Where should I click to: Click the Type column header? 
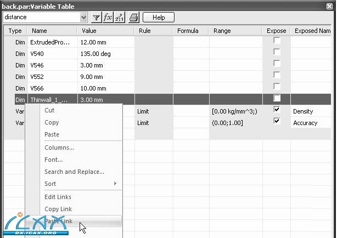15,31
